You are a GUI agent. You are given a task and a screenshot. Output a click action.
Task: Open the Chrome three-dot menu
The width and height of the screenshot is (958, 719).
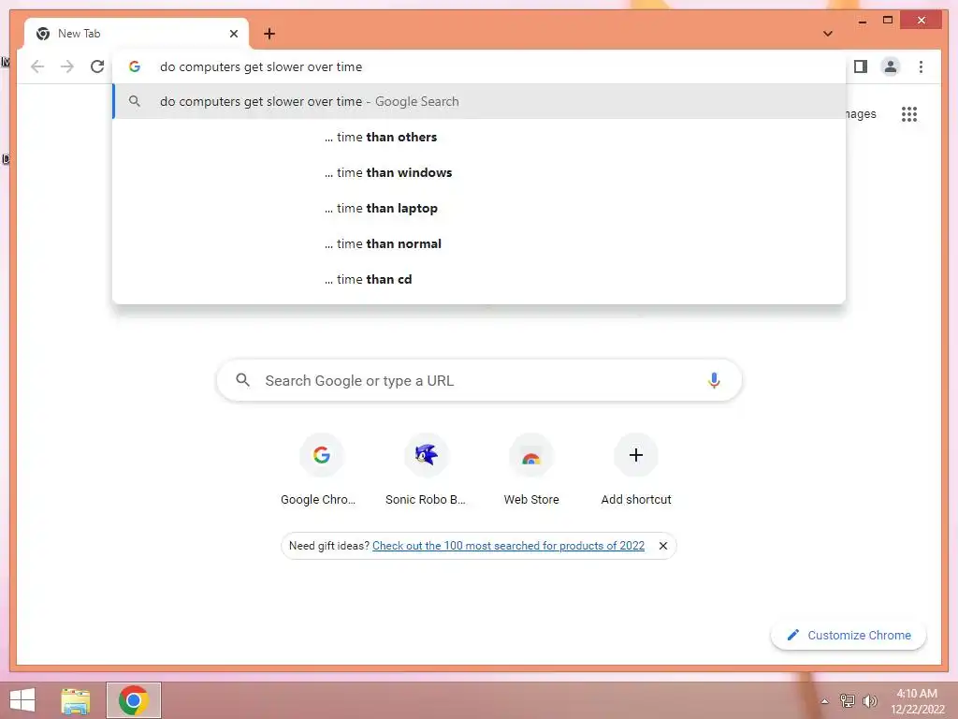point(921,66)
